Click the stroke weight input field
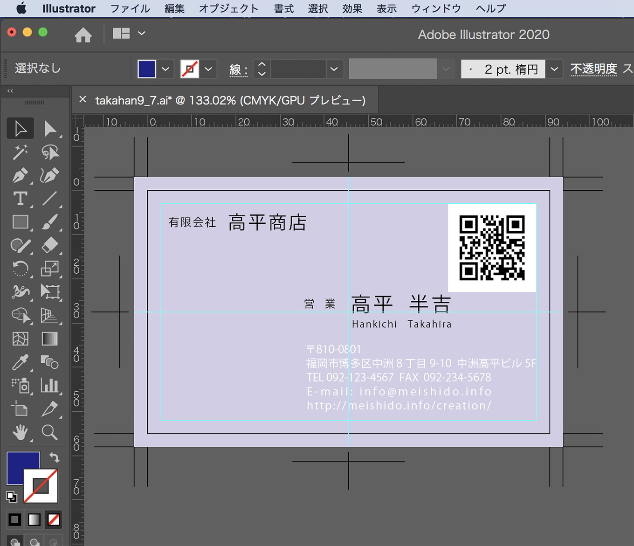This screenshot has width=634, height=546. [298, 69]
